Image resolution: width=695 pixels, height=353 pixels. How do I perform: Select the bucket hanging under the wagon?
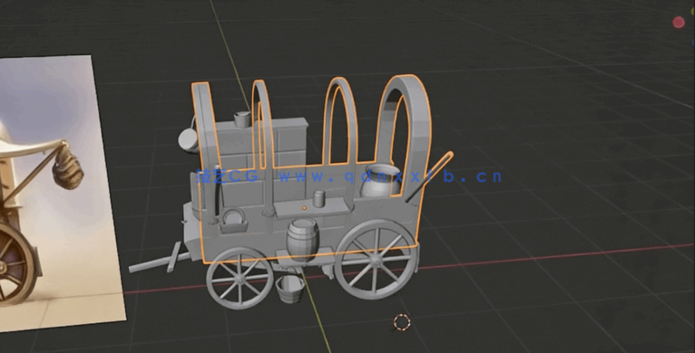[x=289, y=289]
